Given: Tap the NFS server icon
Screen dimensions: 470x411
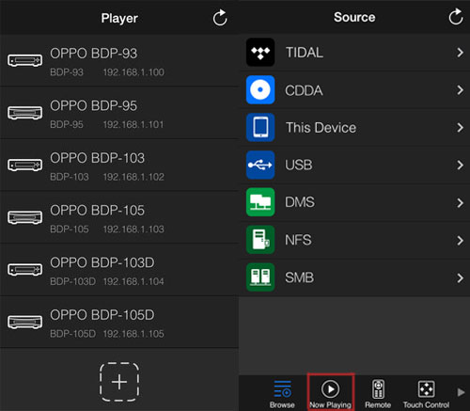Looking at the screenshot, I should pyautogui.click(x=260, y=240).
